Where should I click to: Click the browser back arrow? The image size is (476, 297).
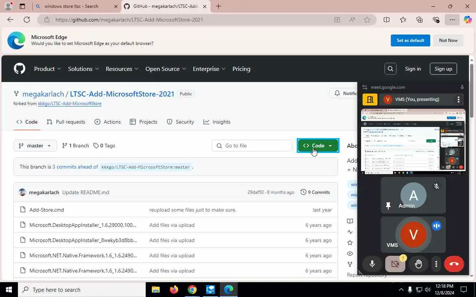point(10,20)
